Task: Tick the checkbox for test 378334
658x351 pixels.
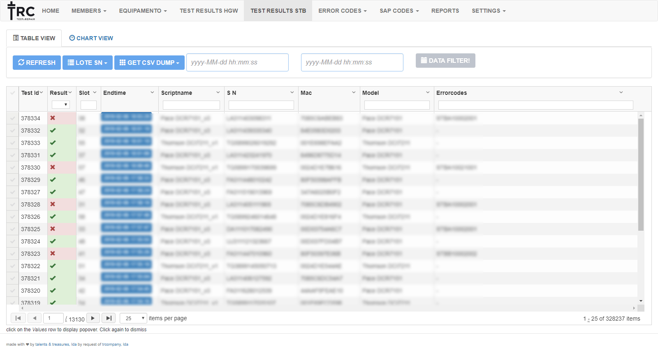Action: 13,118
